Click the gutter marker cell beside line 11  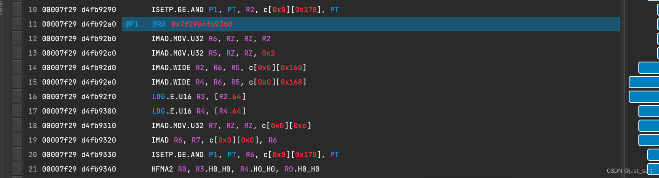[17, 24]
